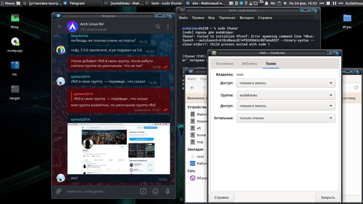Open the Остальные dropdown set to только чтение

point(286,118)
